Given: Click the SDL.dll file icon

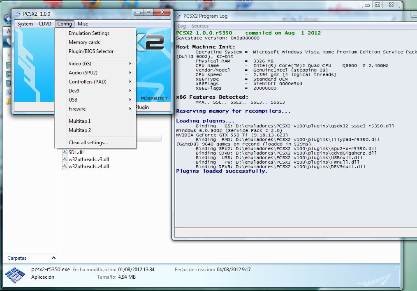Looking at the screenshot, I should coord(65,152).
